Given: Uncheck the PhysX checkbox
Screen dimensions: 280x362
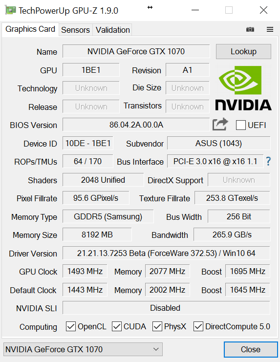Looking at the screenshot, I should (x=157, y=326).
